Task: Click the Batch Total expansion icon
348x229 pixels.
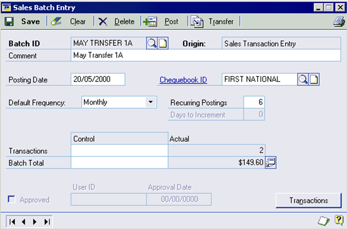Action: tap(271, 163)
